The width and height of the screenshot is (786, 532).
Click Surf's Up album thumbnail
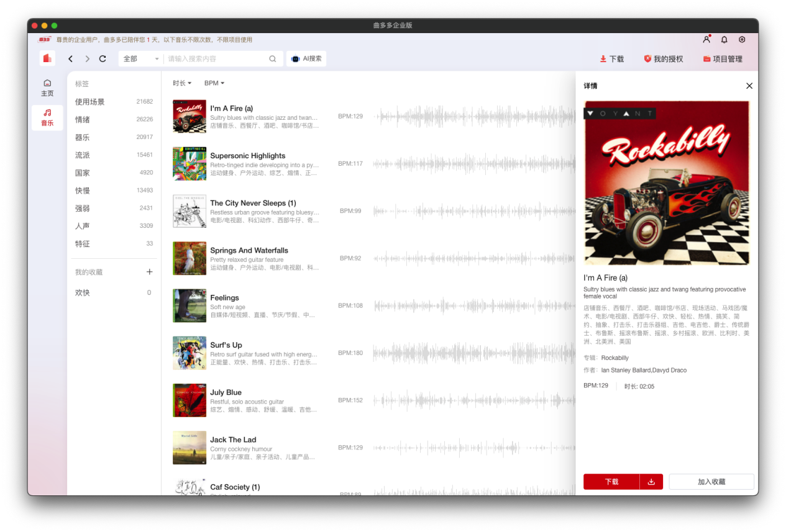[190, 353]
